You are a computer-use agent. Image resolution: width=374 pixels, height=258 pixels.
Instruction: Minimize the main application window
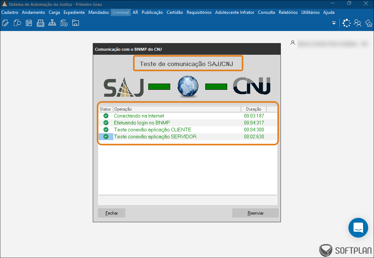click(333, 4)
